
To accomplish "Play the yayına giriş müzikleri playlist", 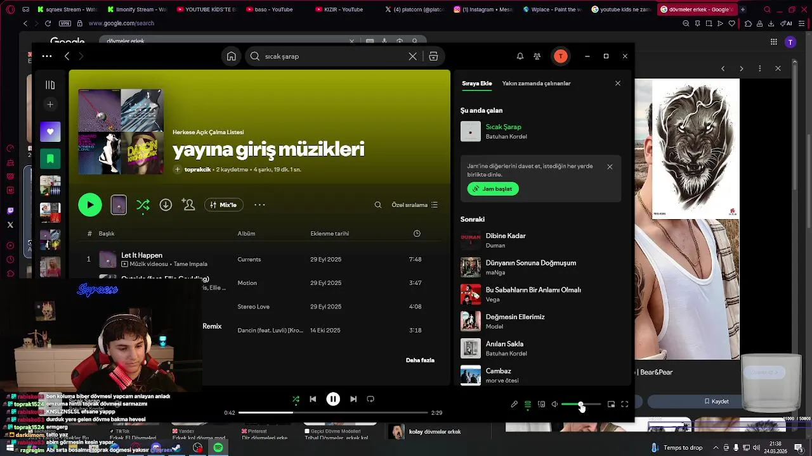I will (90, 205).
